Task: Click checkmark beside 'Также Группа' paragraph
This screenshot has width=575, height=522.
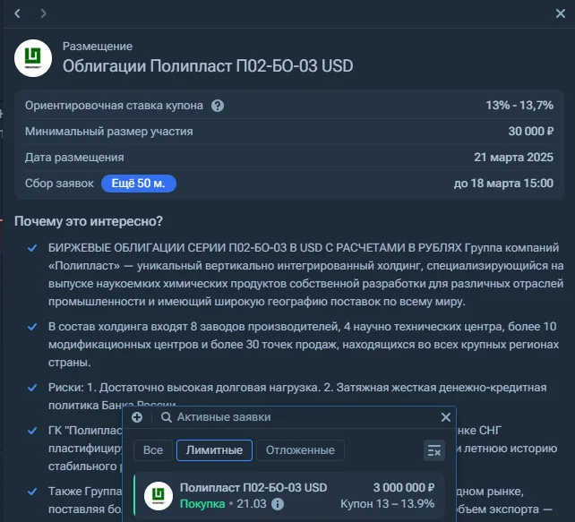Action: coord(32,492)
